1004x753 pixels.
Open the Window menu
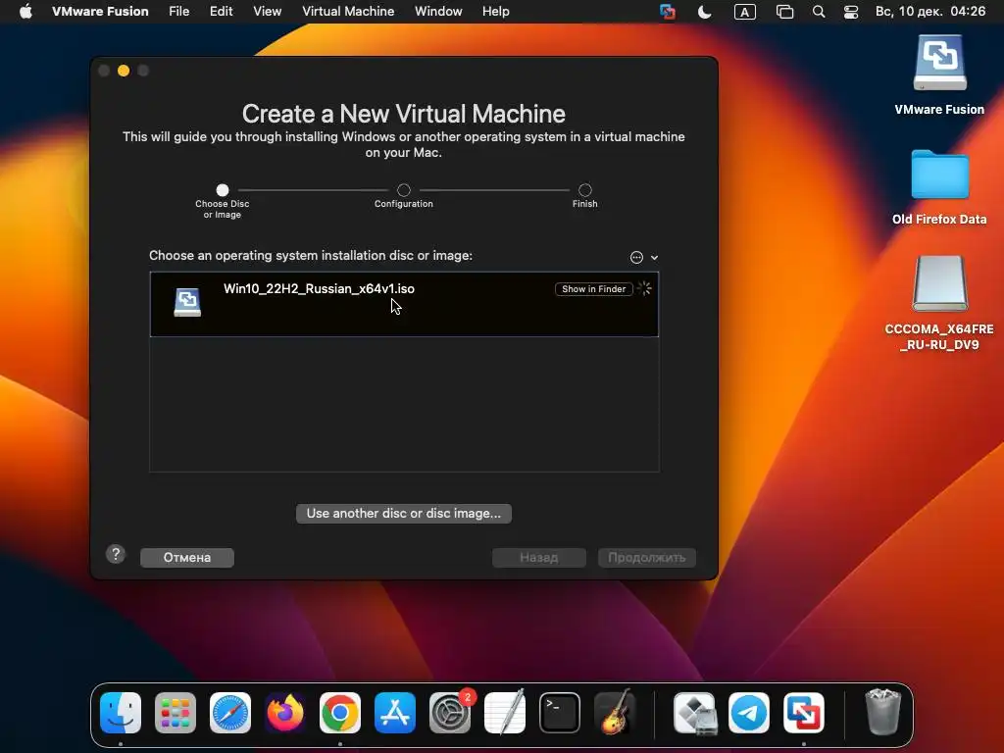pos(438,12)
